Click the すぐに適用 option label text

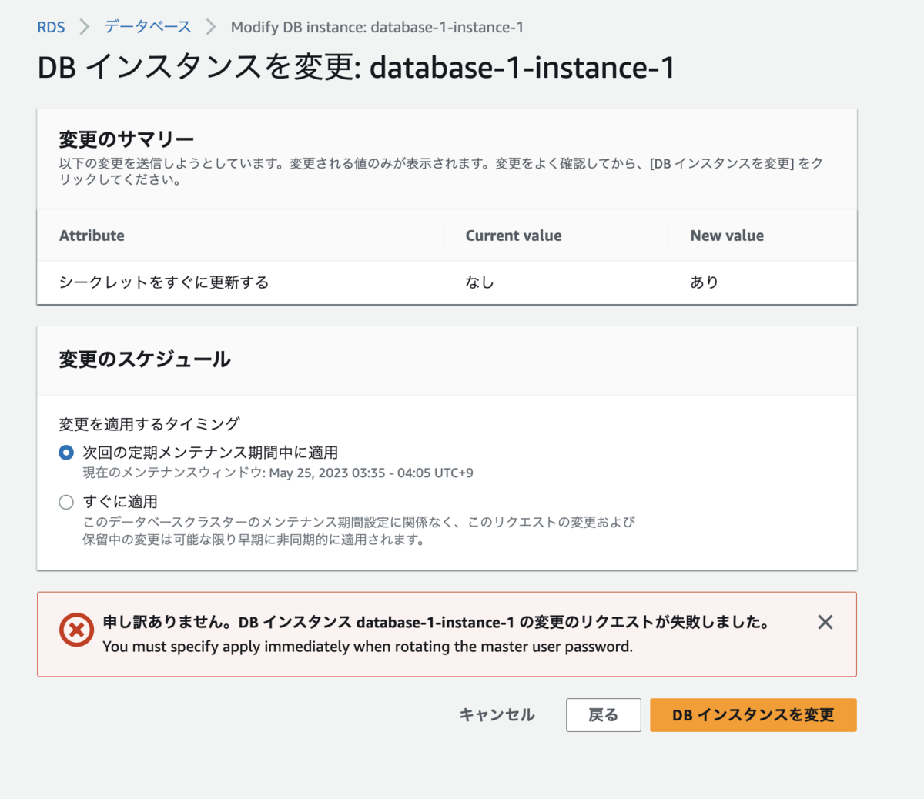pyautogui.click(x=120, y=502)
